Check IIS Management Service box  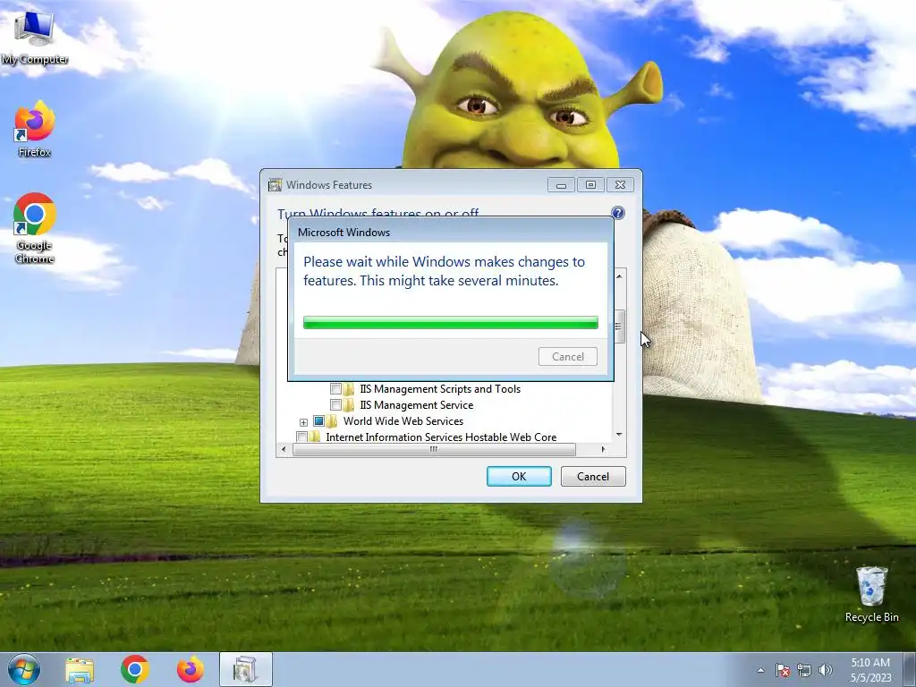coord(336,404)
